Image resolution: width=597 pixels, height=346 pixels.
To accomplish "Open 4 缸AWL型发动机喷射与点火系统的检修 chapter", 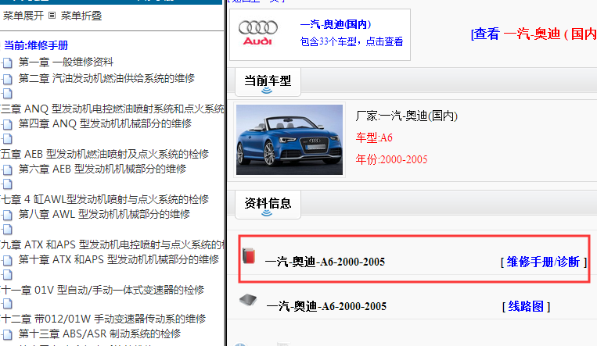I will [105, 199].
